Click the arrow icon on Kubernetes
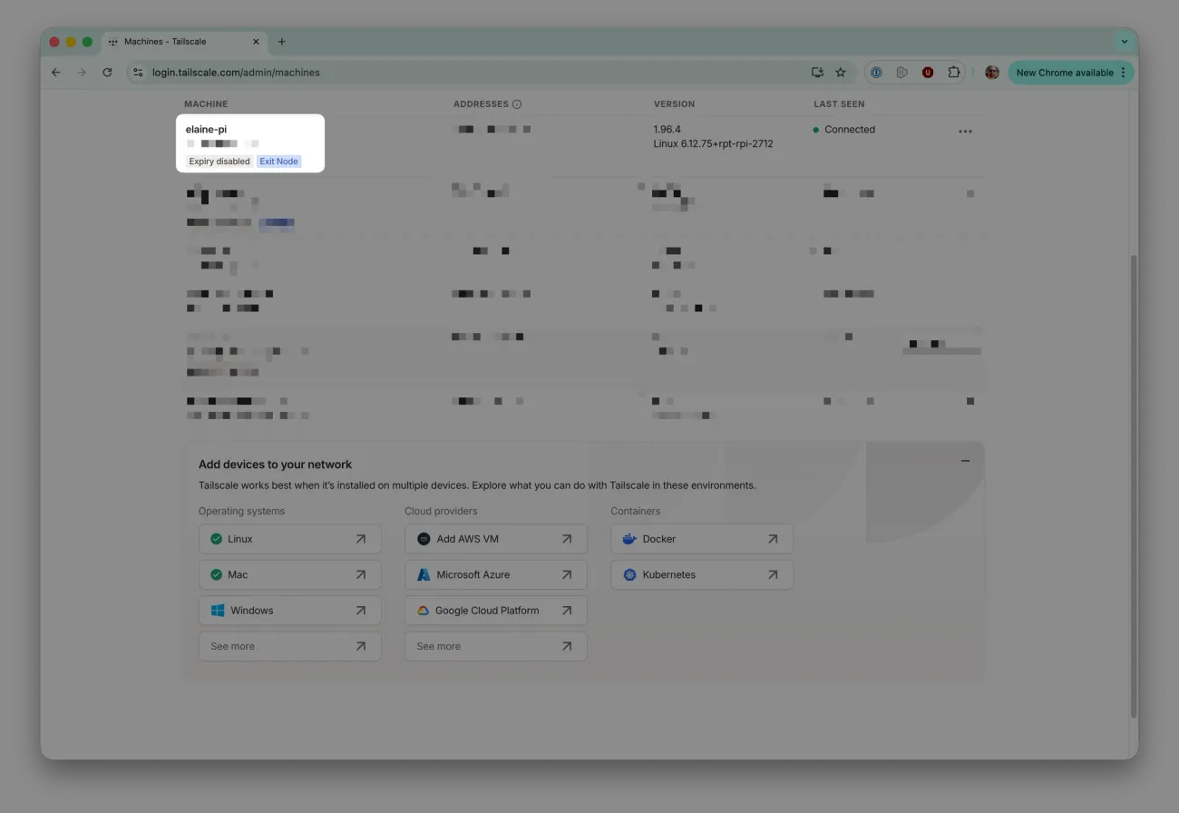This screenshot has height=813, width=1179. 773,574
